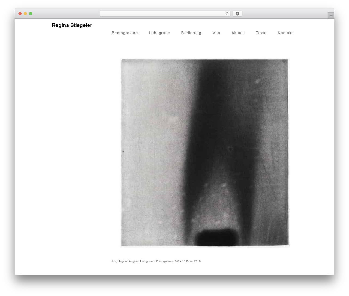349x296 pixels.
Task: Minimize the window with the yellow button
Action: (25, 14)
